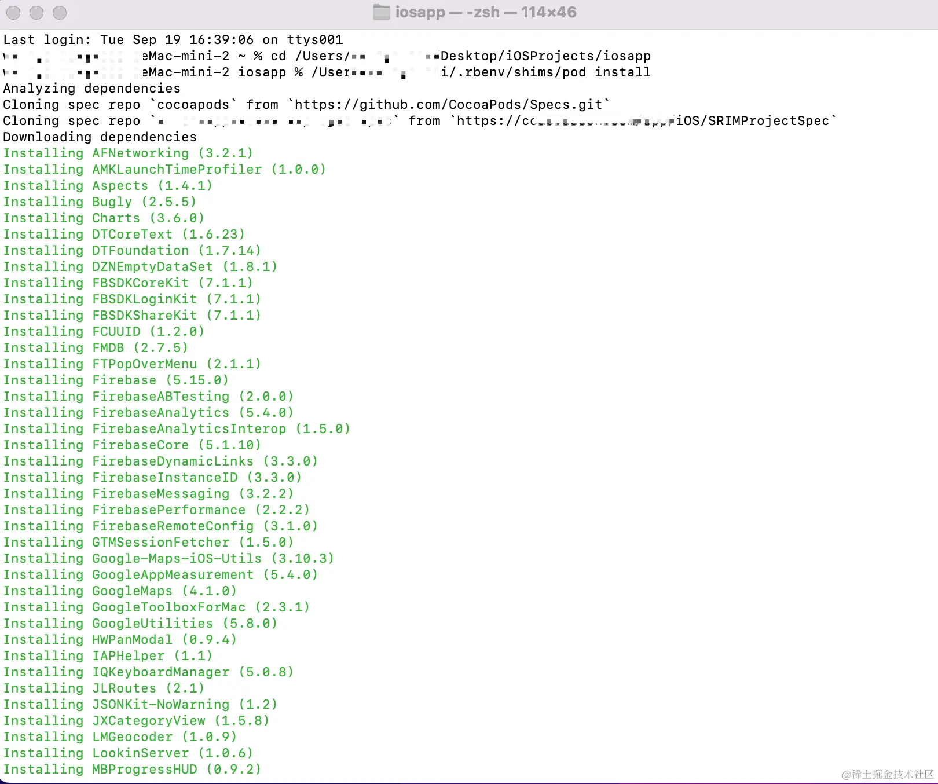Click 'Installing FTPopOverMenu (2.1.1)' line
The image size is (938, 784).
coord(133,364)
